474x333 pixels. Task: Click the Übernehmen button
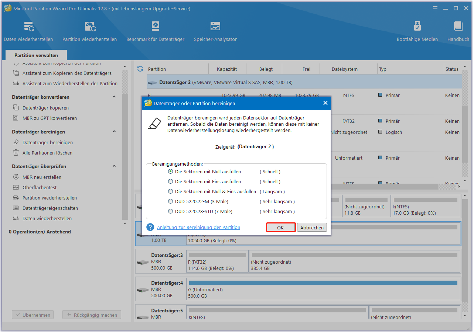(33, 315)
